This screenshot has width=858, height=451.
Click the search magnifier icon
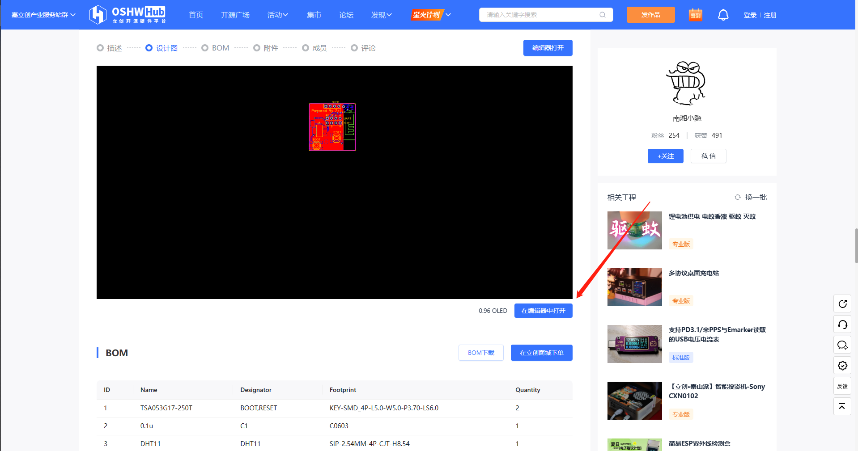click(603, 15)
